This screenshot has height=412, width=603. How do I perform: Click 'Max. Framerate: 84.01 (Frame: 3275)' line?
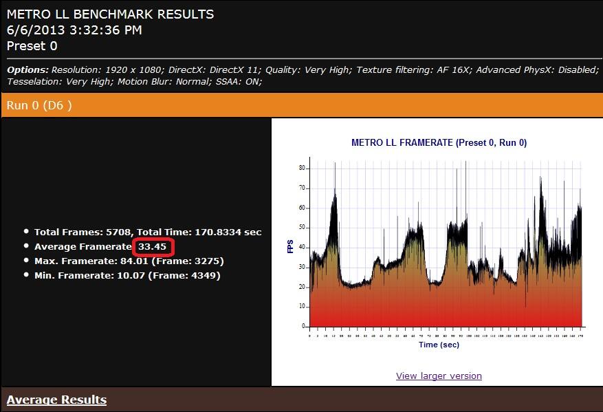tap(129, 261)
